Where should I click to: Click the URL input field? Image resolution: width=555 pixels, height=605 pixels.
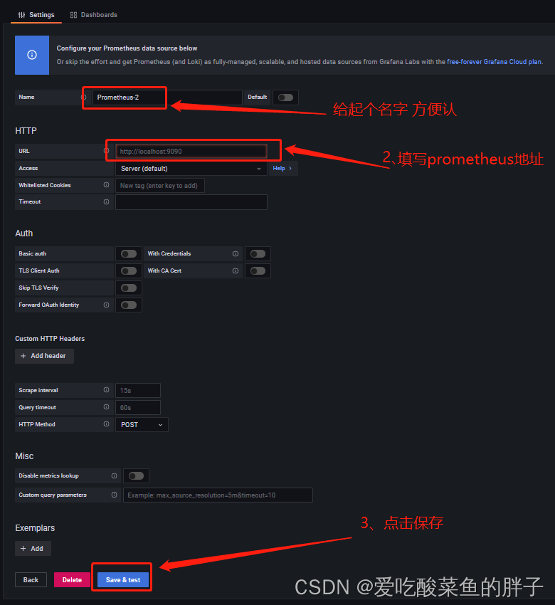(x=191, y=151)
